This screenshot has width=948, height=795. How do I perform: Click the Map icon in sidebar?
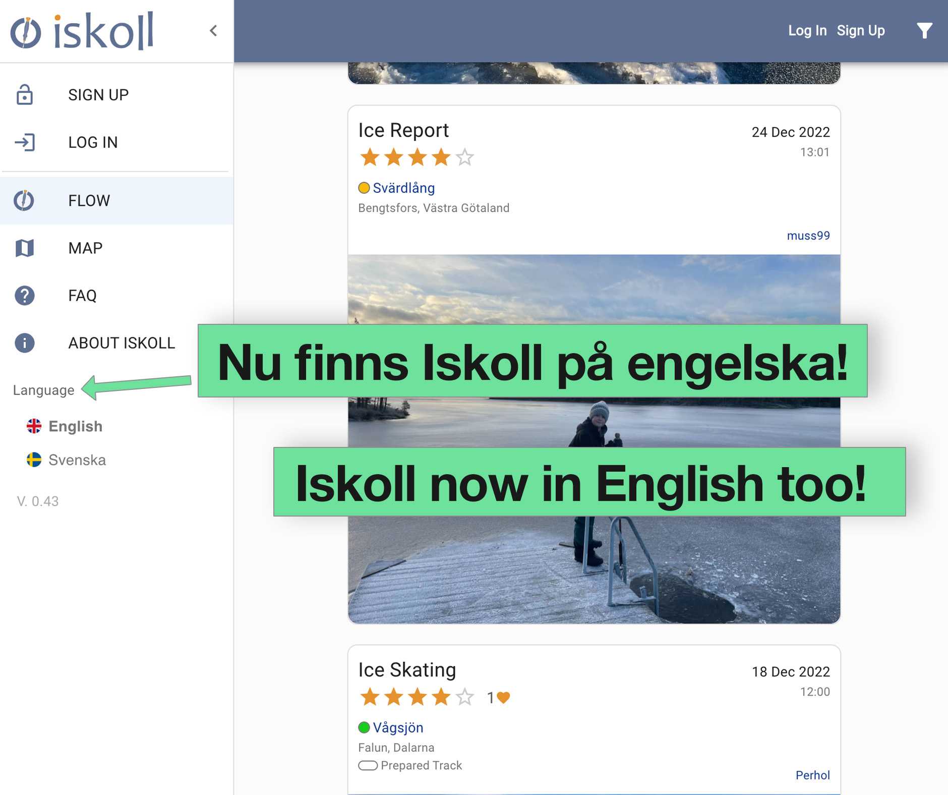coord(25,248)
